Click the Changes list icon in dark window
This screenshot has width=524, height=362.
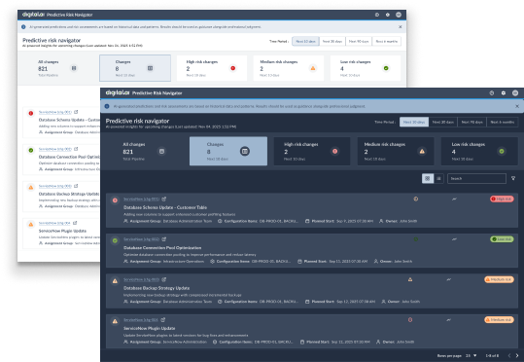pos(245,151)
